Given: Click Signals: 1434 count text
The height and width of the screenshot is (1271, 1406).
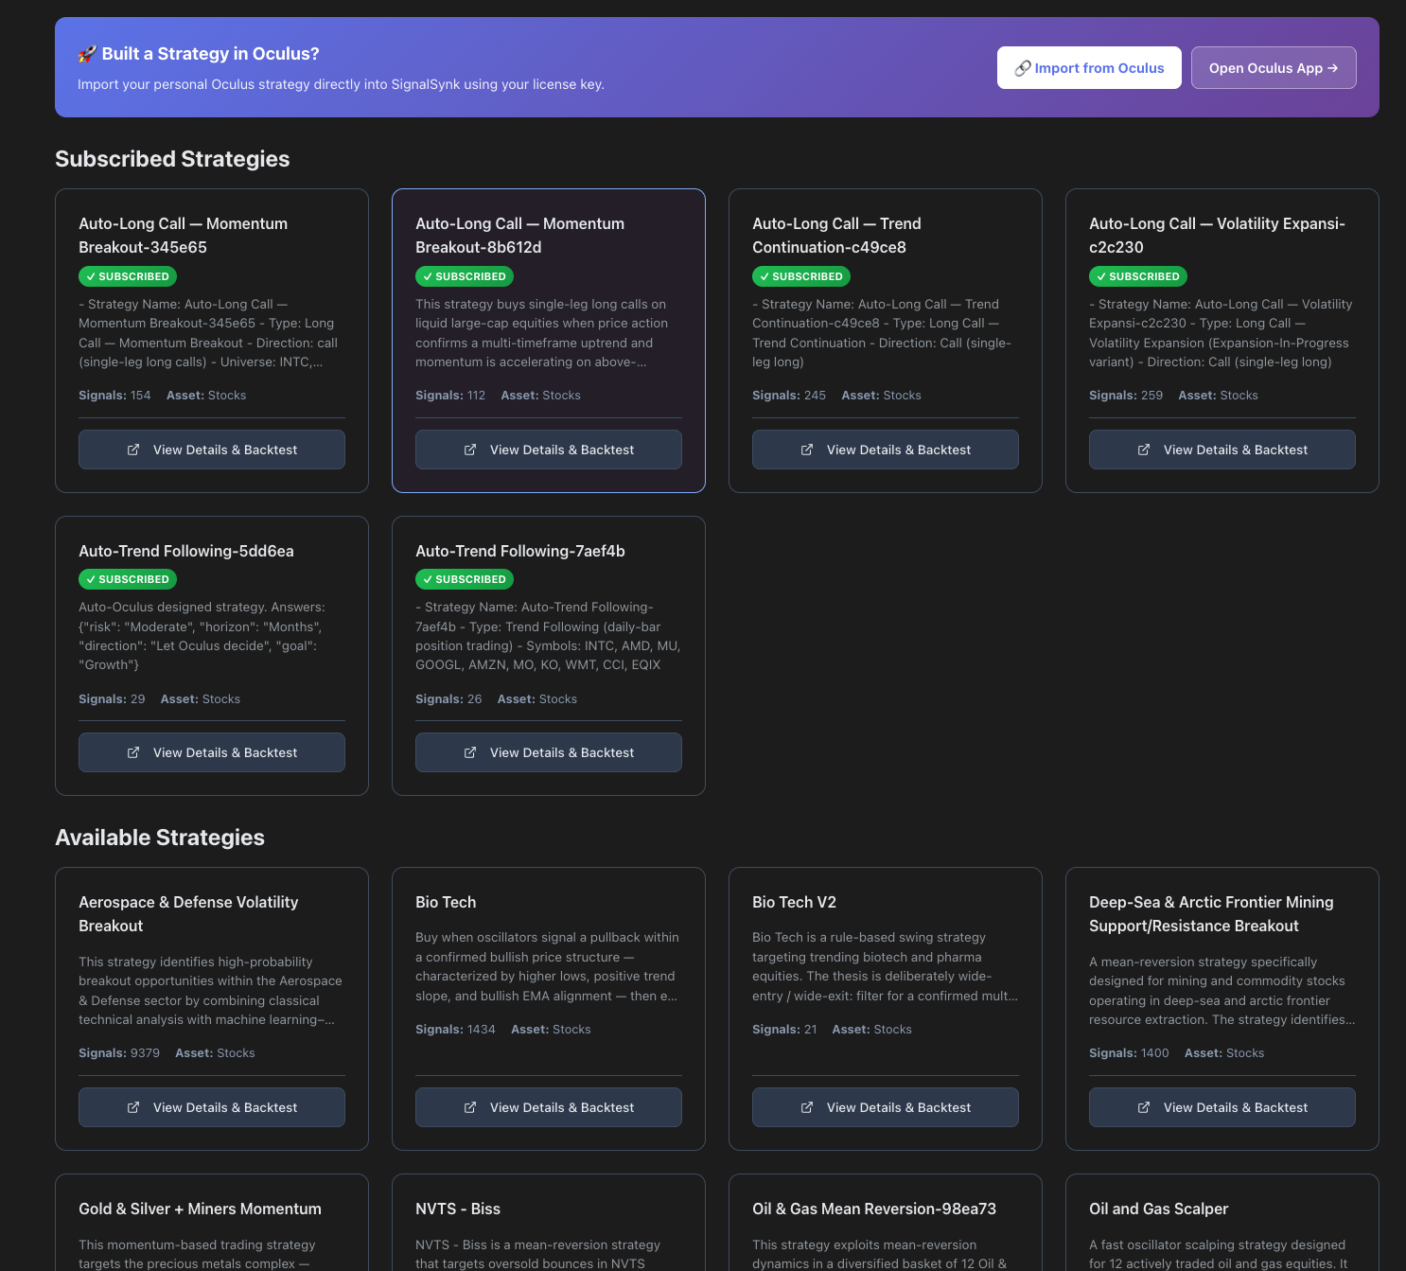Looking at the screenshot, I should coord(455,1030).
